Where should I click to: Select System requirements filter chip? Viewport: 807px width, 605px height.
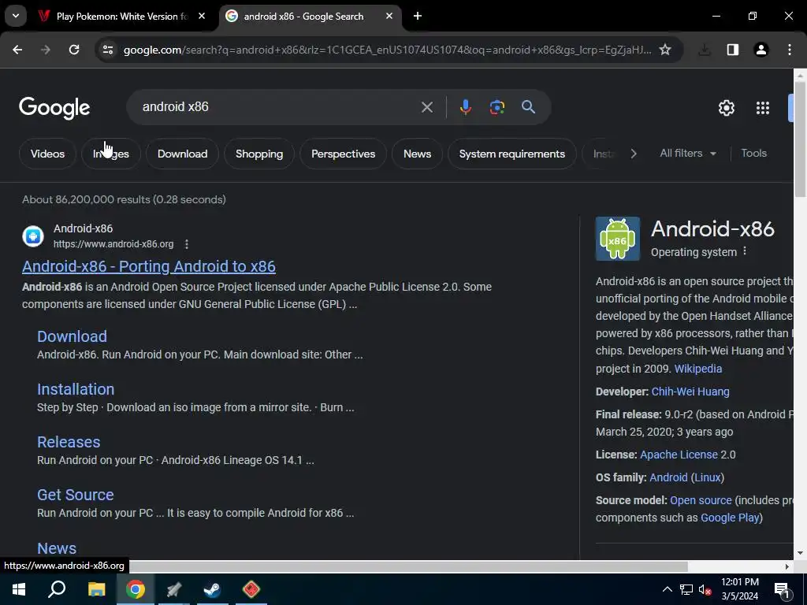512,154
